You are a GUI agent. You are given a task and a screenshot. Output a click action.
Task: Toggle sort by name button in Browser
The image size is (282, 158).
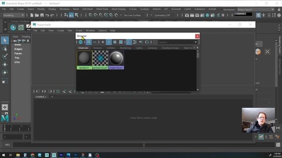(129, 42)
